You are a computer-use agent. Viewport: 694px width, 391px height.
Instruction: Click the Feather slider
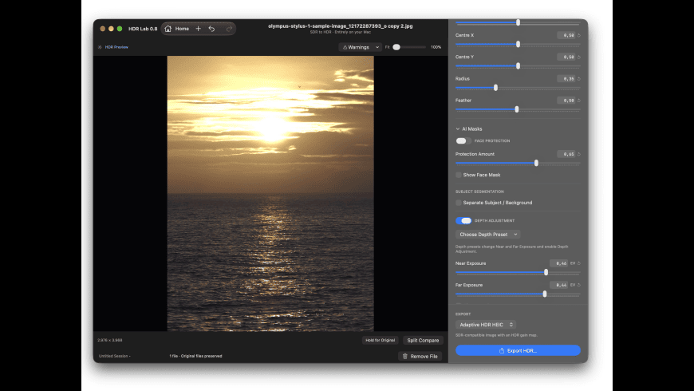pyautogui.click(x=518, y=109)
